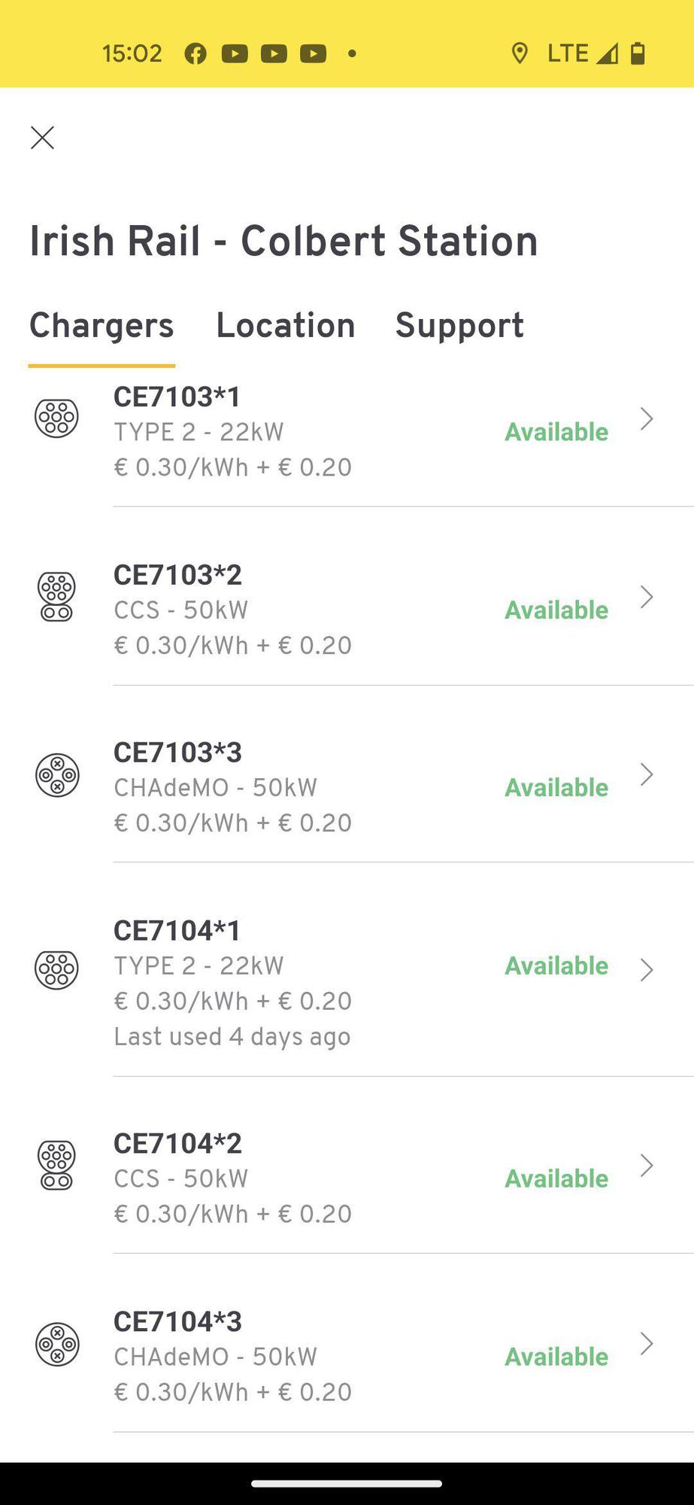This screenshot has height=1505, width=694.
Task: Expand CE7104*3 charger with its chevron
Action: 646,1343
